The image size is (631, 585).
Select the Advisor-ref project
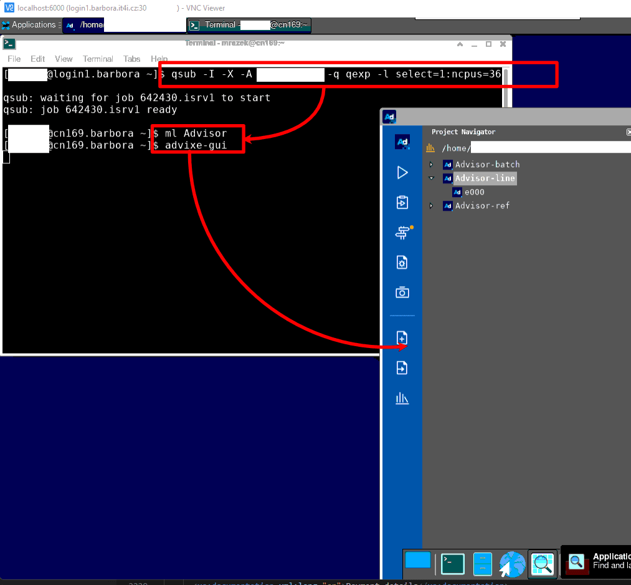(x=482, y=206)
